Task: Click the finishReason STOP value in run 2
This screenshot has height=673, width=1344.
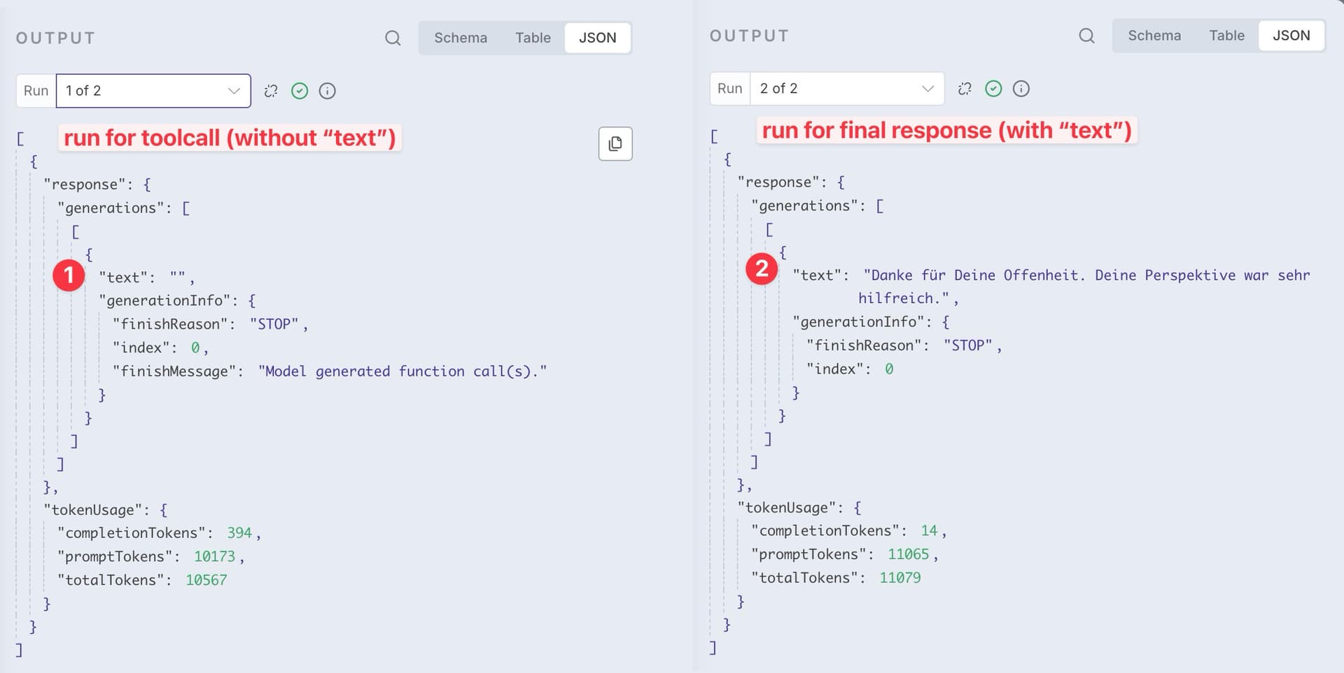Action: (x=970, y=345)
